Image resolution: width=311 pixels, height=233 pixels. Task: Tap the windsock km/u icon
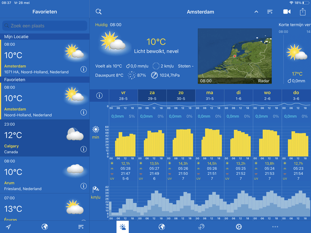(x=96, y=190)
